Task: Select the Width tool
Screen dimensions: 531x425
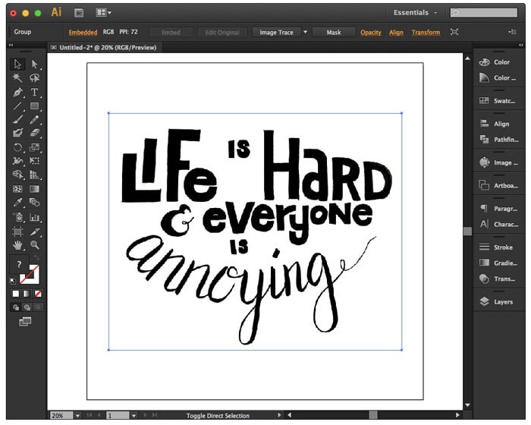Action: pos(17,161)
